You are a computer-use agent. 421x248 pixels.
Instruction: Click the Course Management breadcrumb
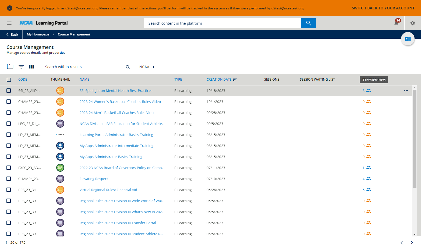click(74, 34)
